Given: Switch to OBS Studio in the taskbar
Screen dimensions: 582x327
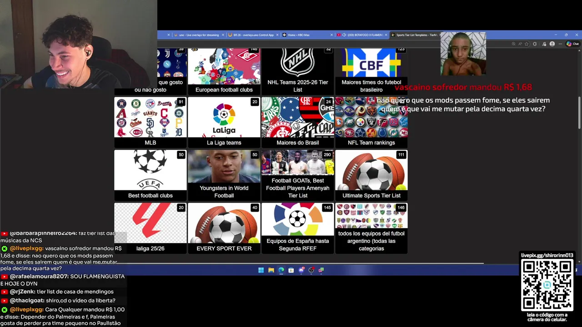Looking at the screenshot, I should tap(311, 270).
